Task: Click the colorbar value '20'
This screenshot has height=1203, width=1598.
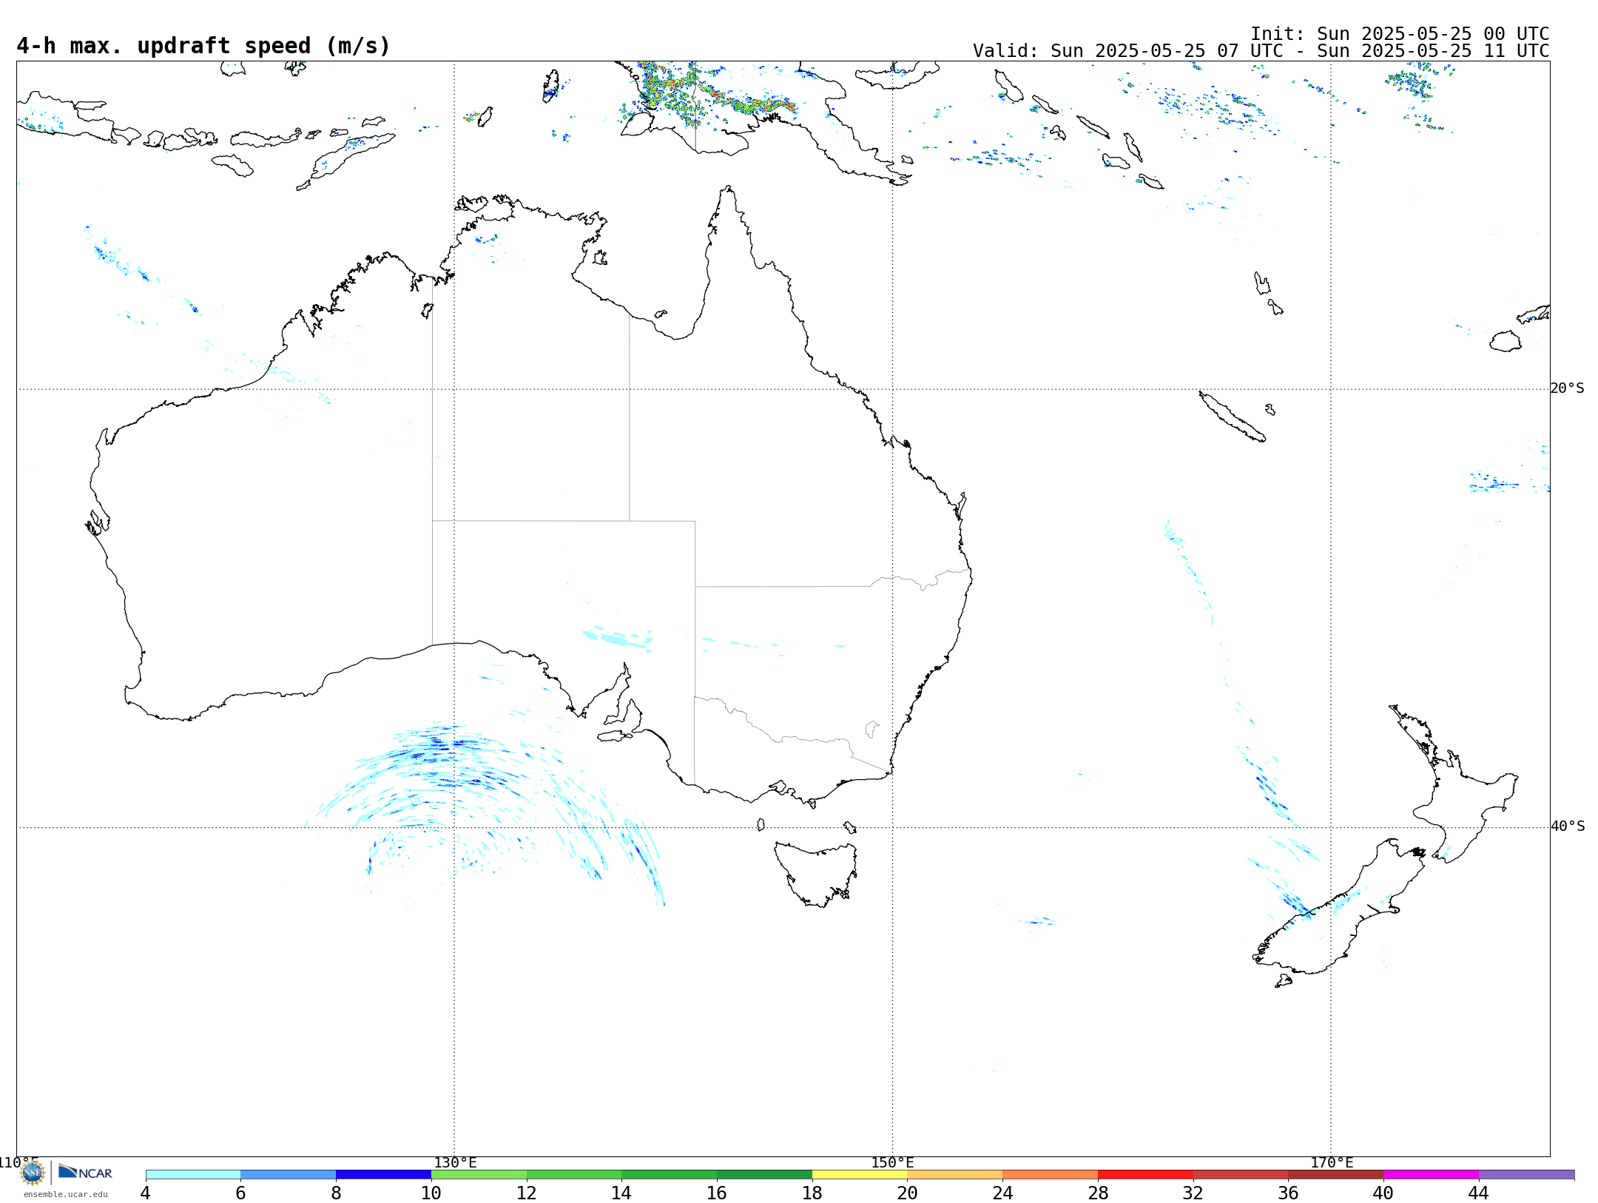Action: click(x=907, y=1193)
